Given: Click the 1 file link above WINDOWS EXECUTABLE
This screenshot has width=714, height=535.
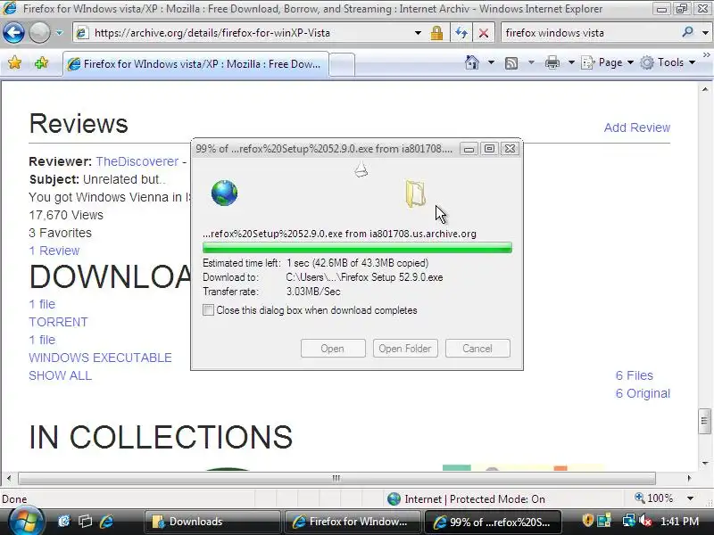Looking at the screenshot, I should coord(42,340).
